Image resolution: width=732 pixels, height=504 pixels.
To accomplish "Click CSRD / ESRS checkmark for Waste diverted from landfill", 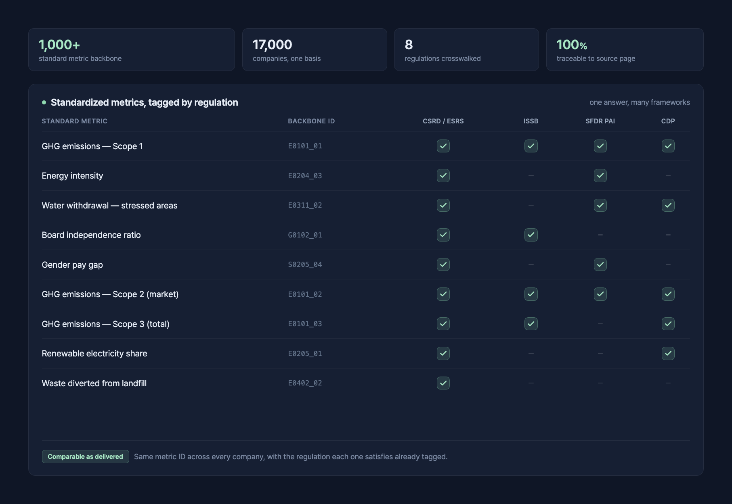I will (443, 383).
